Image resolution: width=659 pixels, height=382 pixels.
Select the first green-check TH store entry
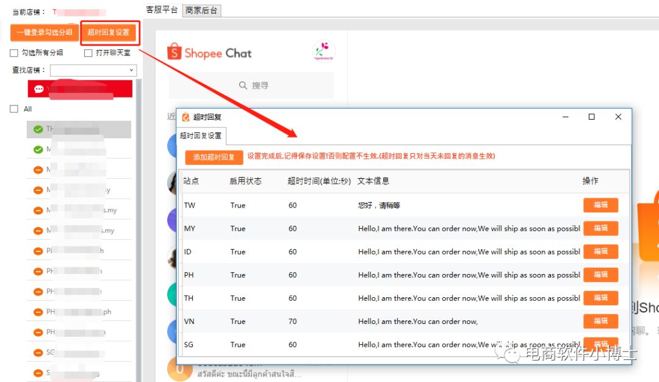(x=79, y=129)
